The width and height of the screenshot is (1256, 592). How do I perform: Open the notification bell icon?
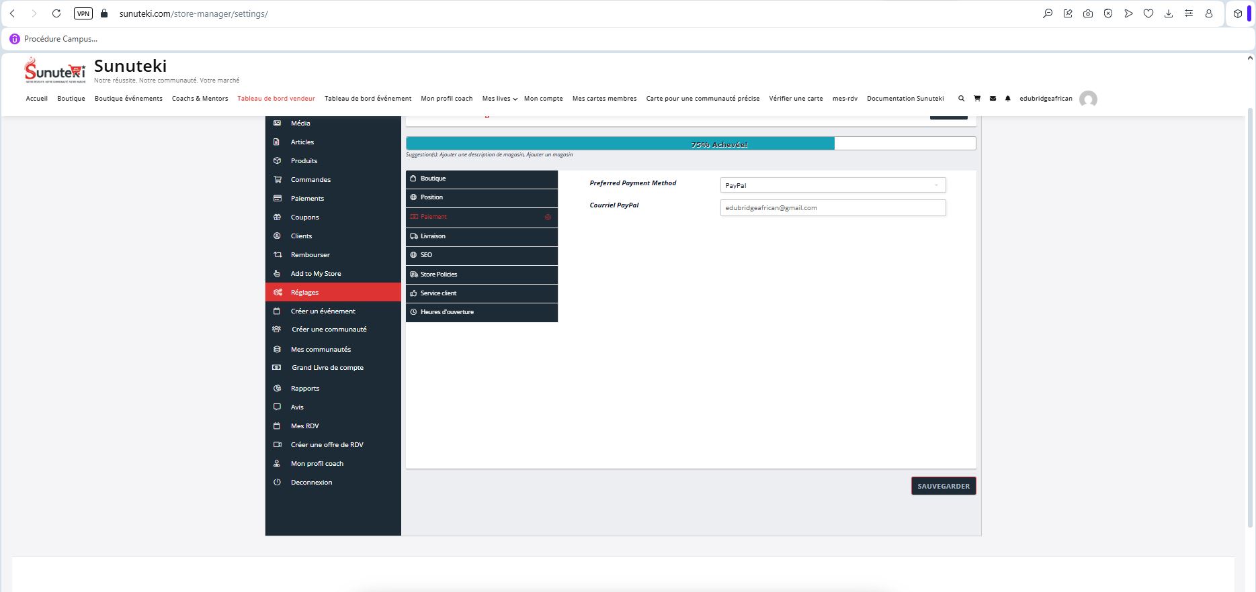[x=1007, y=99]
